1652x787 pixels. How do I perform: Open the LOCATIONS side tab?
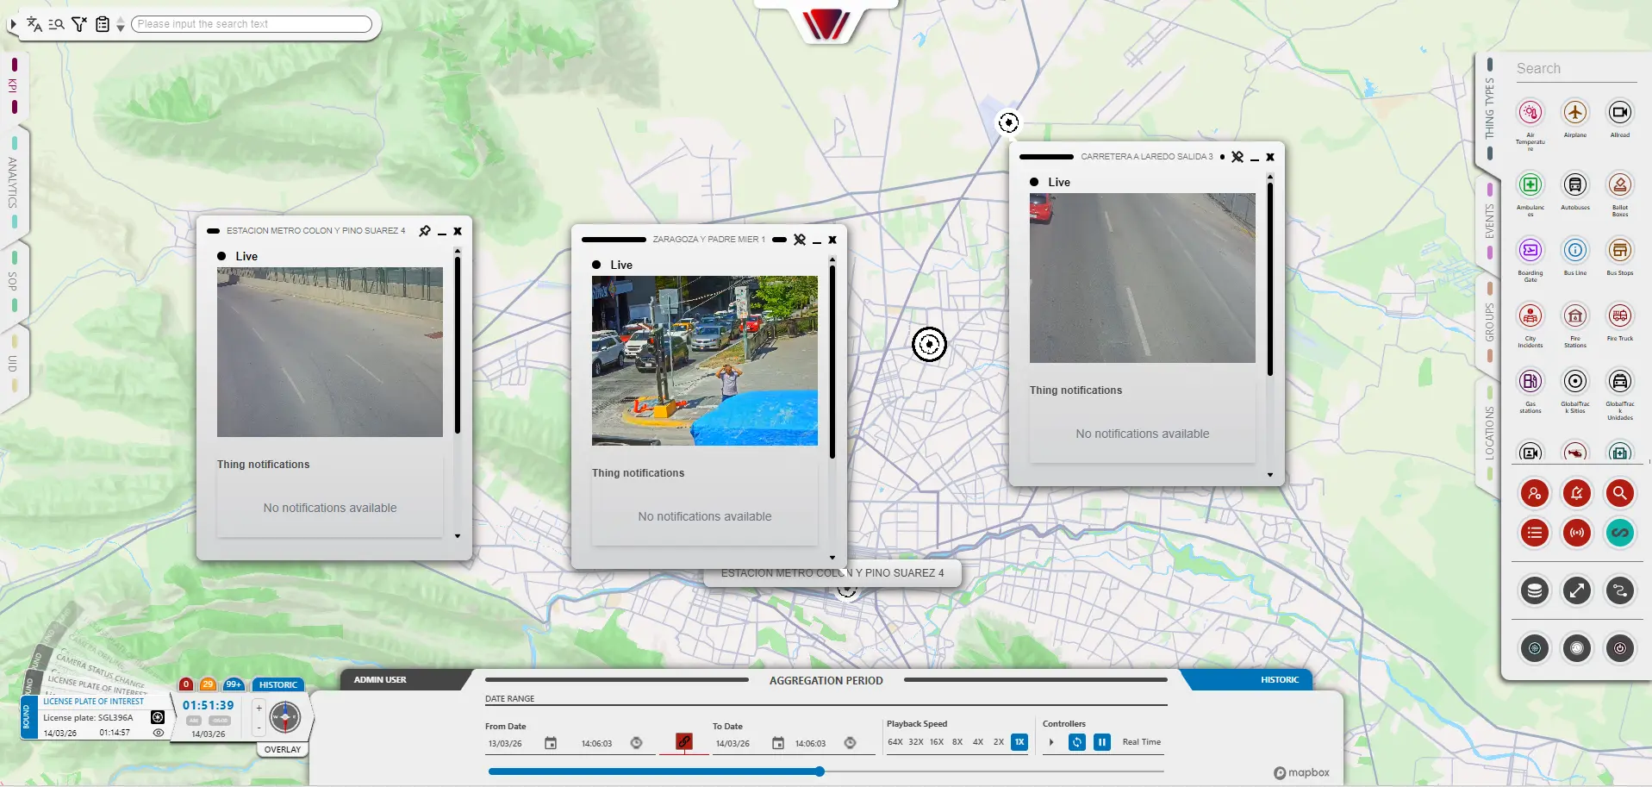(x=1489, y=433)
